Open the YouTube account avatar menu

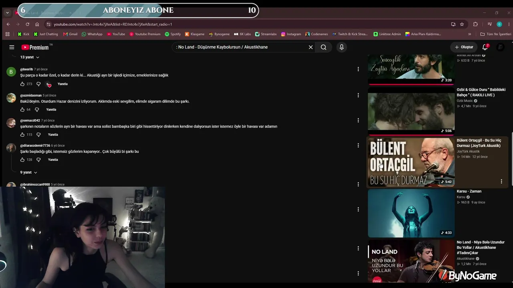point(500,47)
